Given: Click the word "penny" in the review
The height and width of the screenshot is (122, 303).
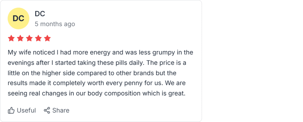Looking at the screenshot, I should click(x=147, y=84).
